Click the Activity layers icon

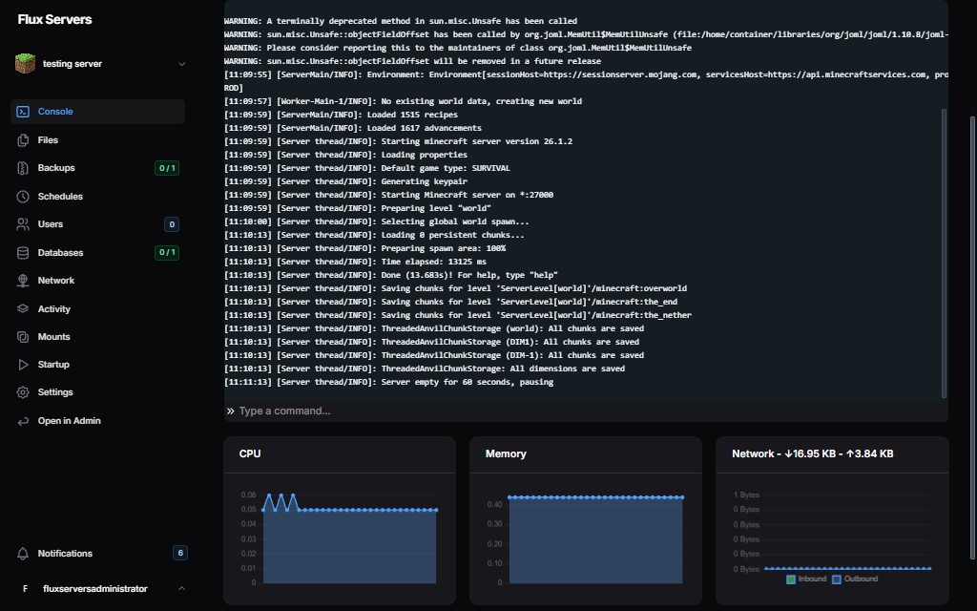point(23,308)
